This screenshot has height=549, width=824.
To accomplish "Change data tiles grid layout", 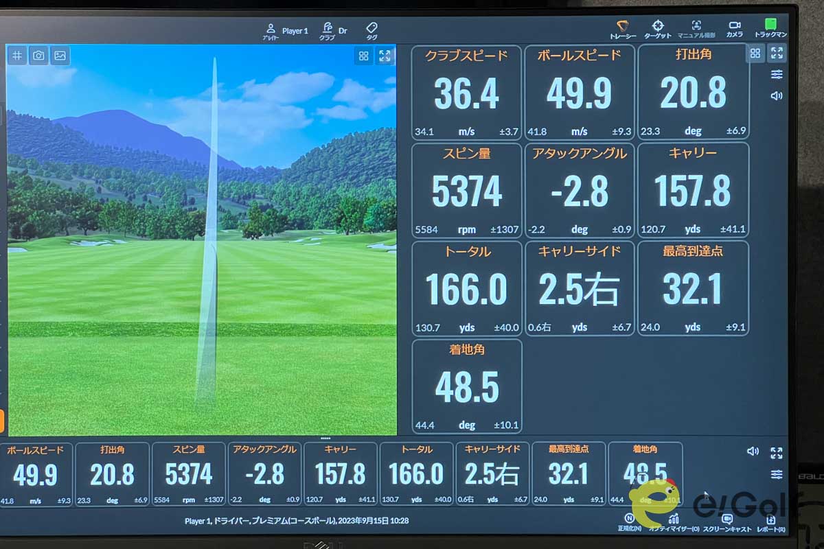I will [755, 53].
